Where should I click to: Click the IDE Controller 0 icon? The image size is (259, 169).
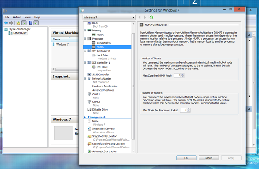[89, 51]
